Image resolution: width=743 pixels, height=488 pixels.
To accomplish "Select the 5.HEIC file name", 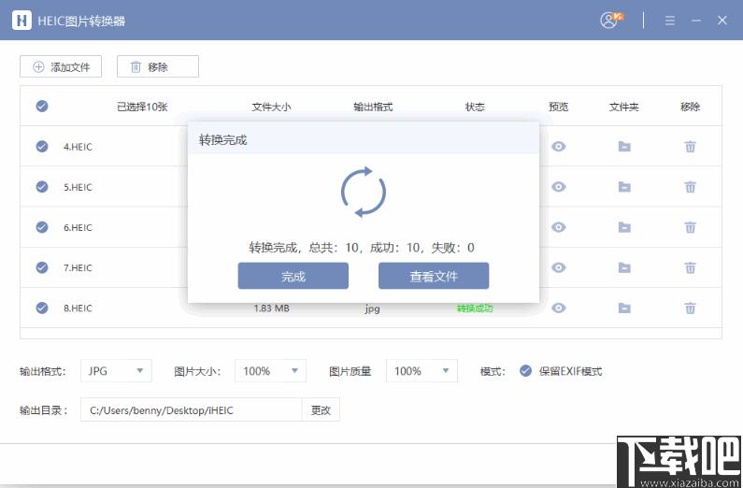I will click(x=79, y=187).
